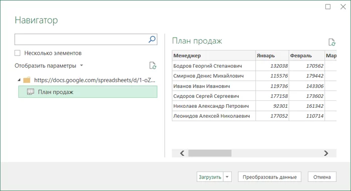
Task: Click the value 177158 in Январь
Action: (279, 96)
